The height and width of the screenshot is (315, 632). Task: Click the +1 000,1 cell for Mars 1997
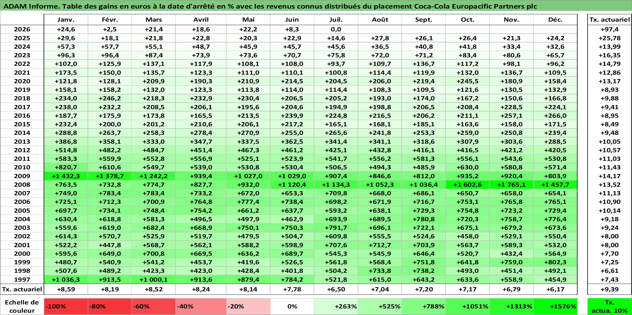(x=154, y=280)
